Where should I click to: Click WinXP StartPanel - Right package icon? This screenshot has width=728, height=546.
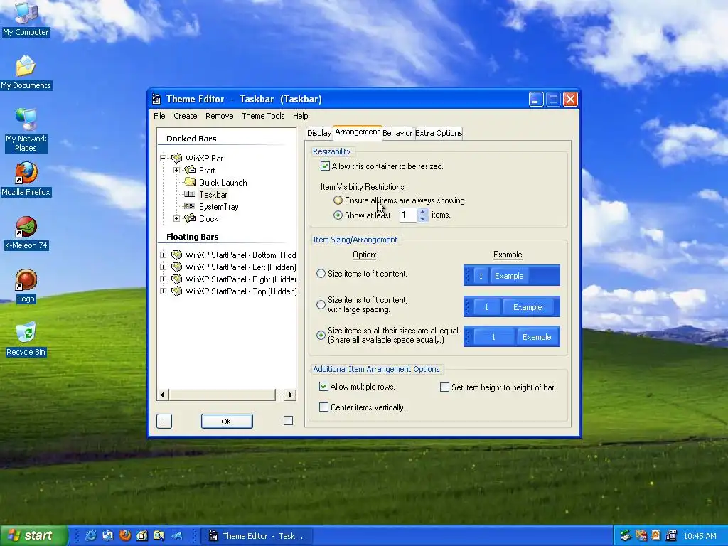(x=176, y=279)
